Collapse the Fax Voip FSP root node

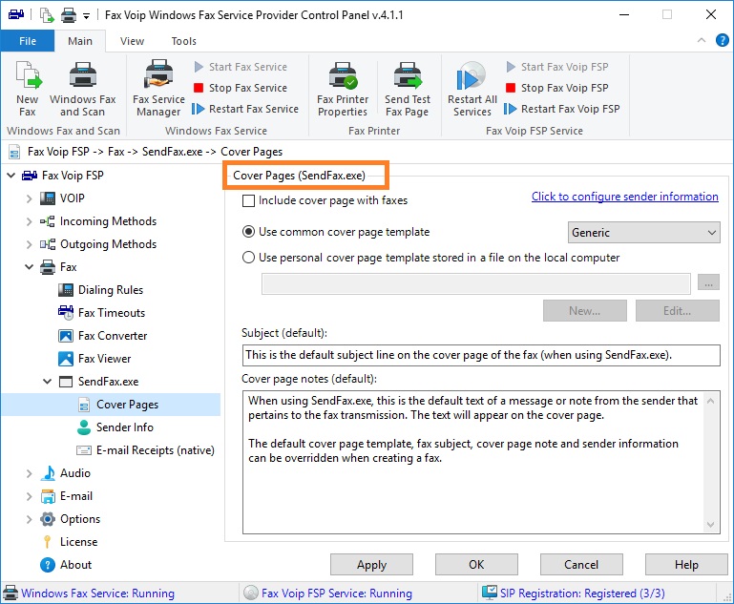click(x=10, y=176)
